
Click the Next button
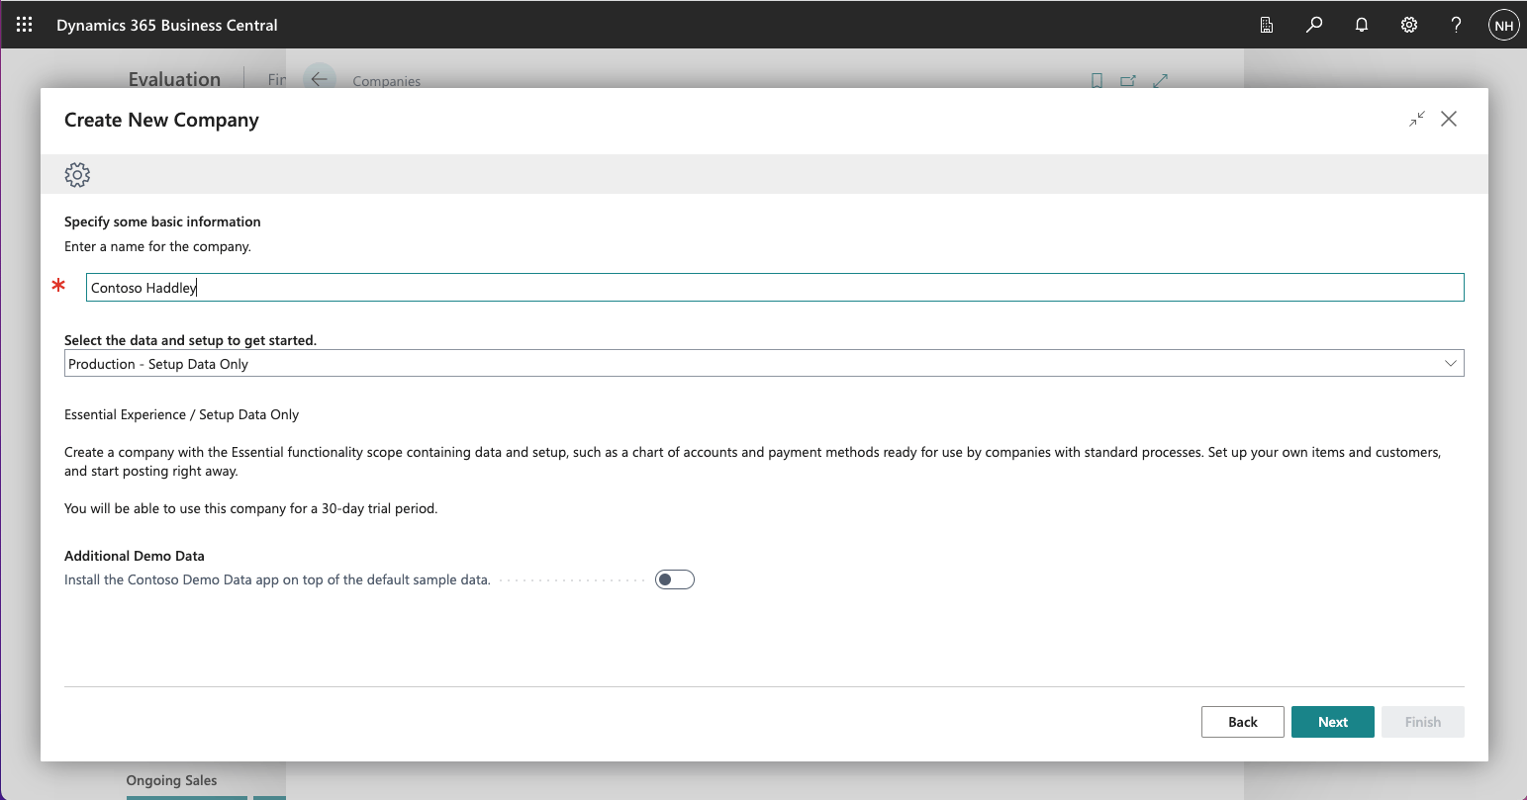click(1332, 722)
